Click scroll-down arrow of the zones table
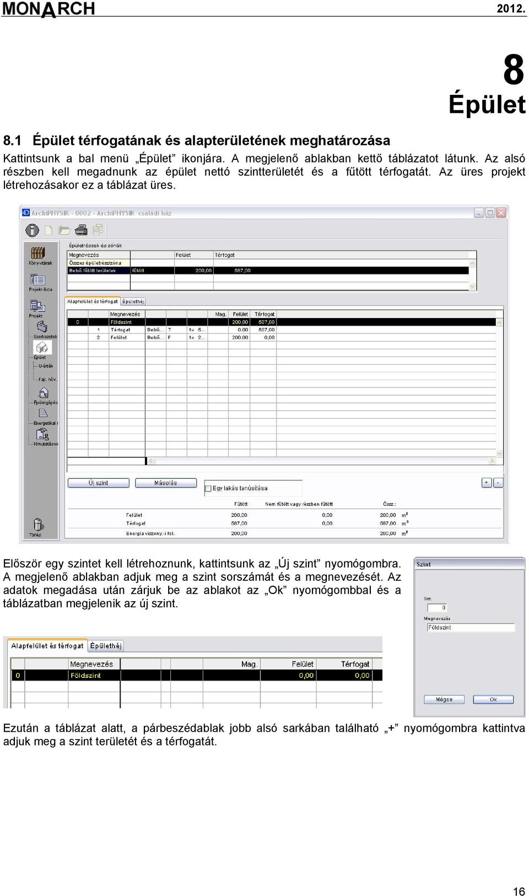This screenshot has height=896, width=529. coord(472,287)
